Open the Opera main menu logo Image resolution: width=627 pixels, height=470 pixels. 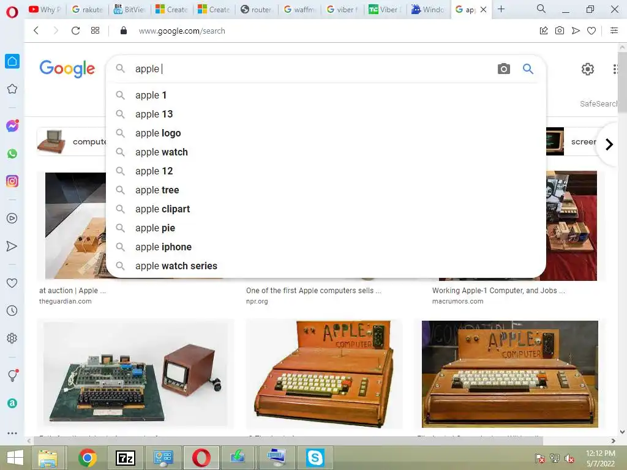pos(12,12)
